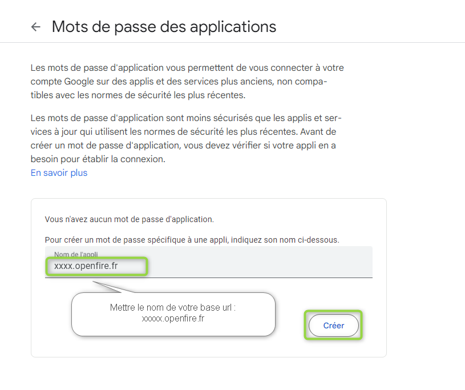Click the underline below the app name field

click(208, 278)
